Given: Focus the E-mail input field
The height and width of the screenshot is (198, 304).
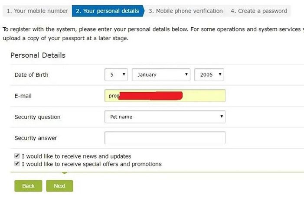Looking at the screenshot, I should point(165,96).
